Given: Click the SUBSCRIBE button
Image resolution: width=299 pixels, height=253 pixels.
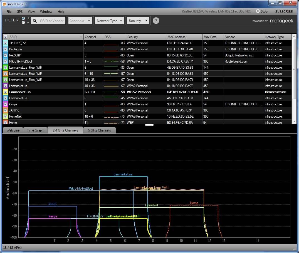Looking at the screenshot, I should 284,12.
